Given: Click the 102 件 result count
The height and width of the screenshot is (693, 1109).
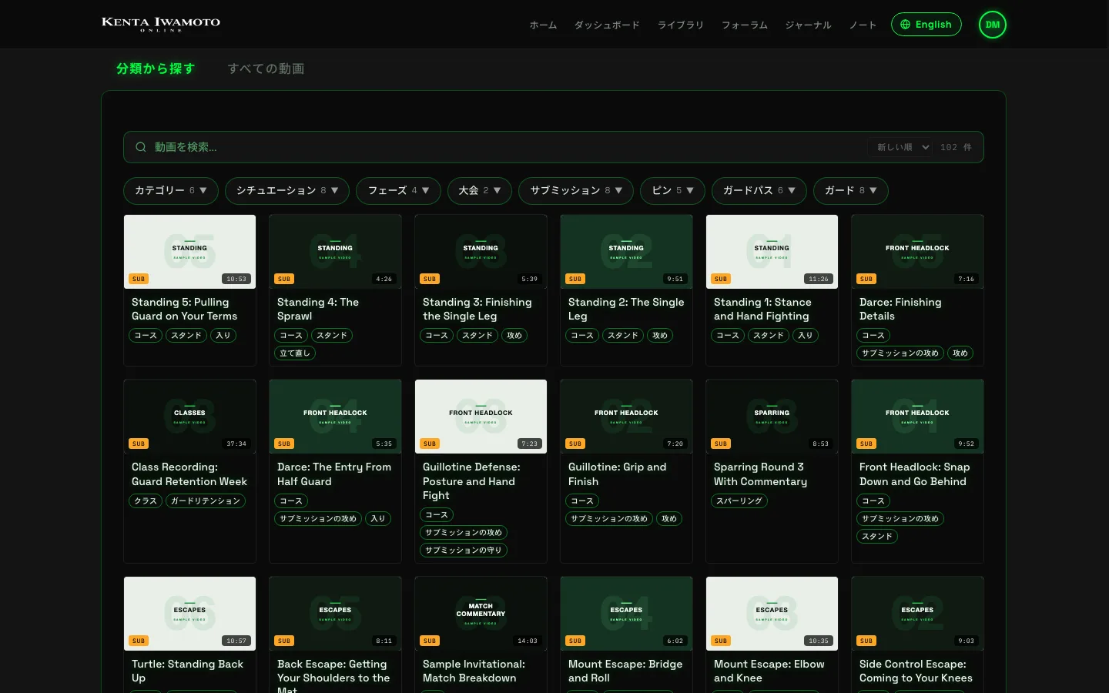Looking at the screenshot, I should point(956,147).
